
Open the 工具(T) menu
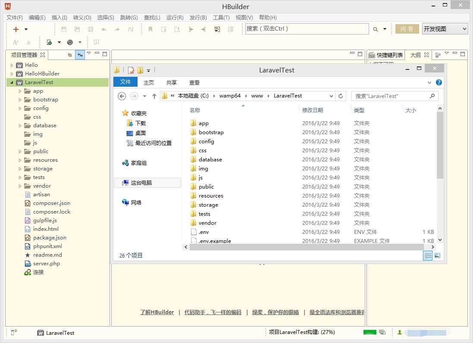click(221, 18)
